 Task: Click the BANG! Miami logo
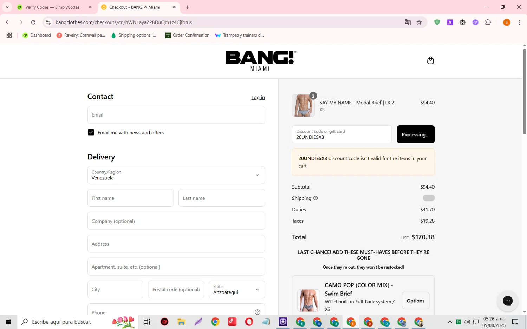261,60
